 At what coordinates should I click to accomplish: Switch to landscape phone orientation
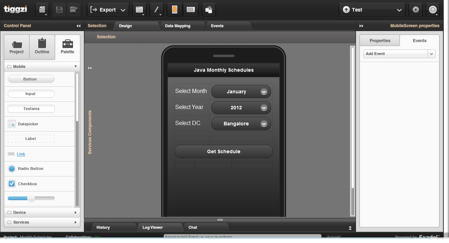[x=191, y=10]
